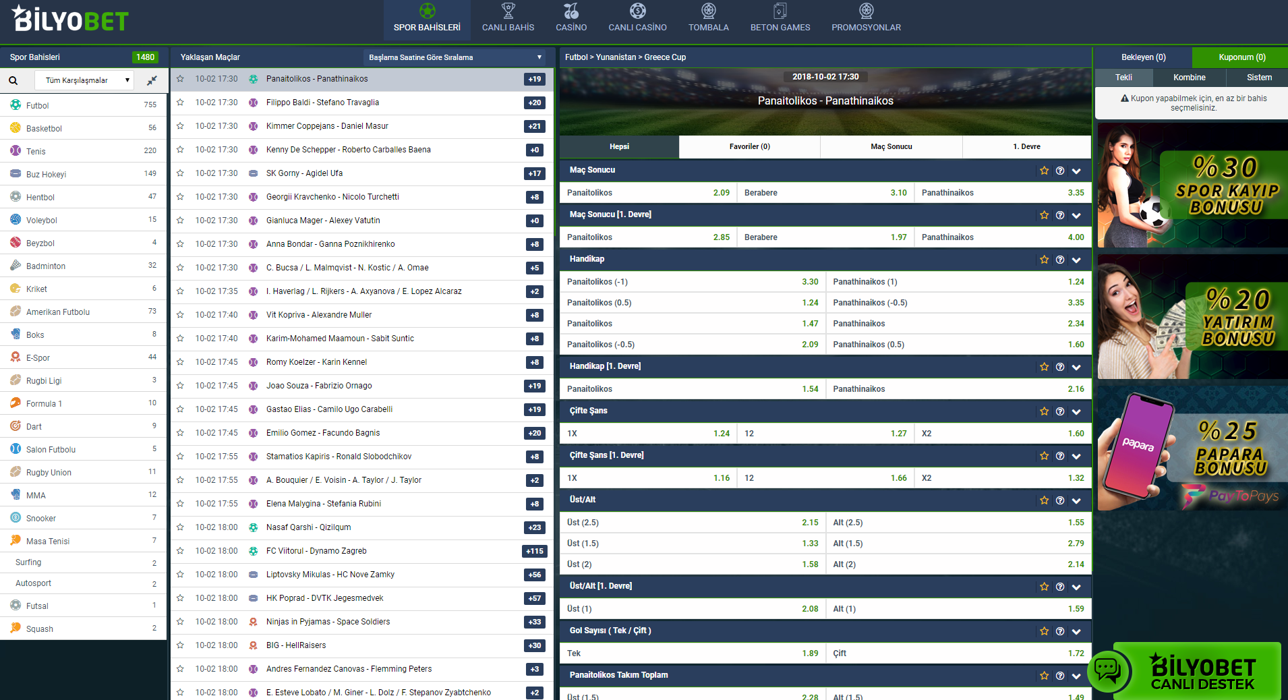Click the help icon on Handikap header
The width and height of the screenshot is (1288, 700).
pyautogui.click(x=1060, y=260)
